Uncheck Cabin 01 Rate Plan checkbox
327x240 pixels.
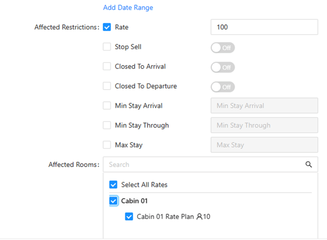tap(129, 217)
